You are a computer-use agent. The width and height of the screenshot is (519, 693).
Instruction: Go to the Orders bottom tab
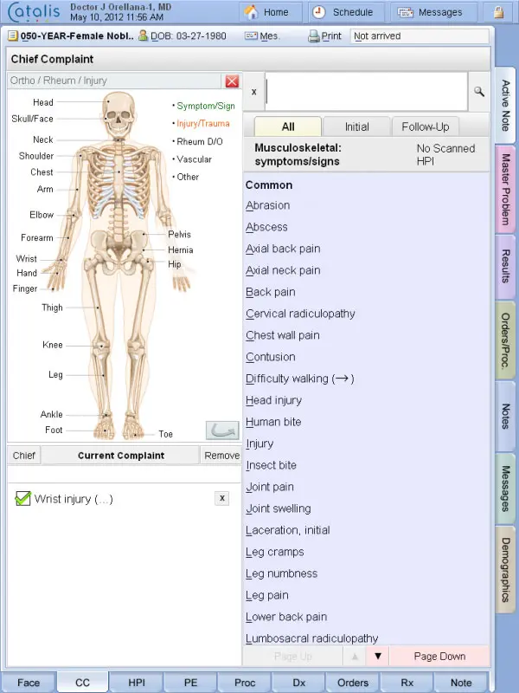click(353, 683)
